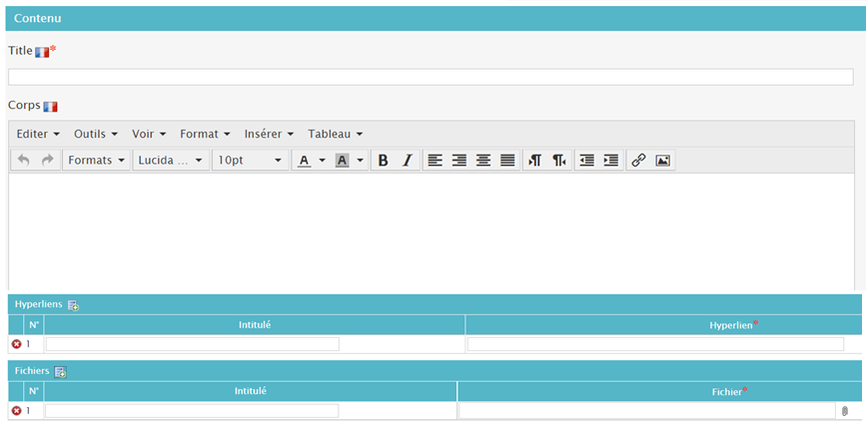Open the text color picker arrow
Viewport: 866px width, 422px height.
coord(322,161)
